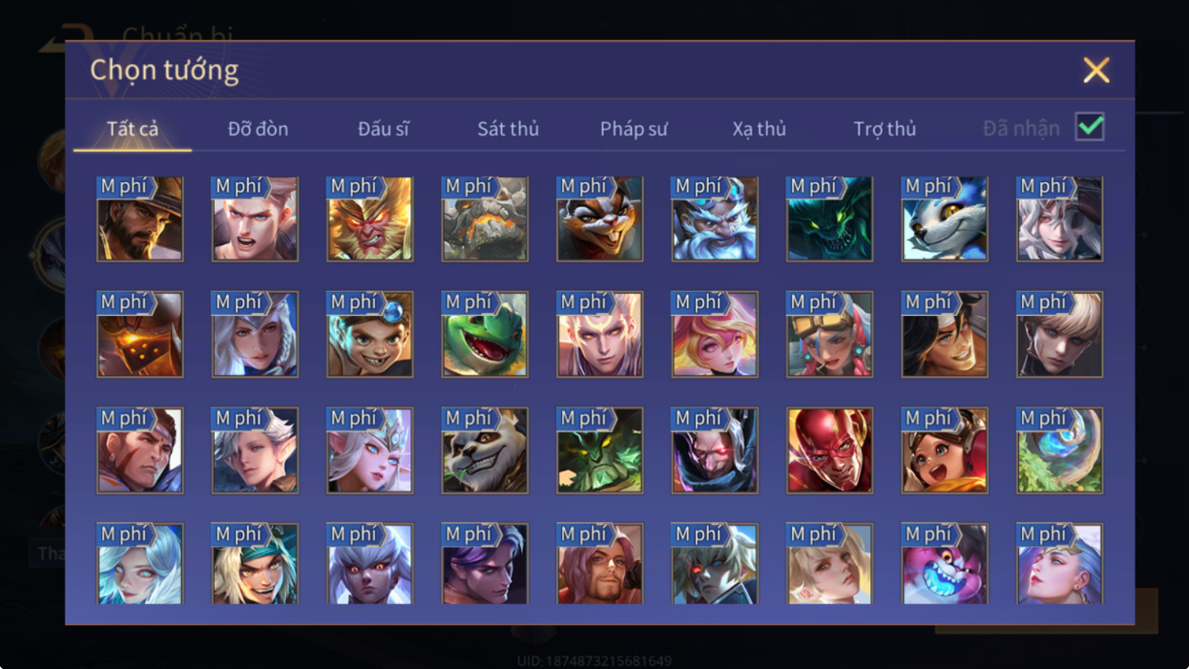1189x669 pixels.
Task: Choose the red Flash hero portrait
Action: (829, 450)
